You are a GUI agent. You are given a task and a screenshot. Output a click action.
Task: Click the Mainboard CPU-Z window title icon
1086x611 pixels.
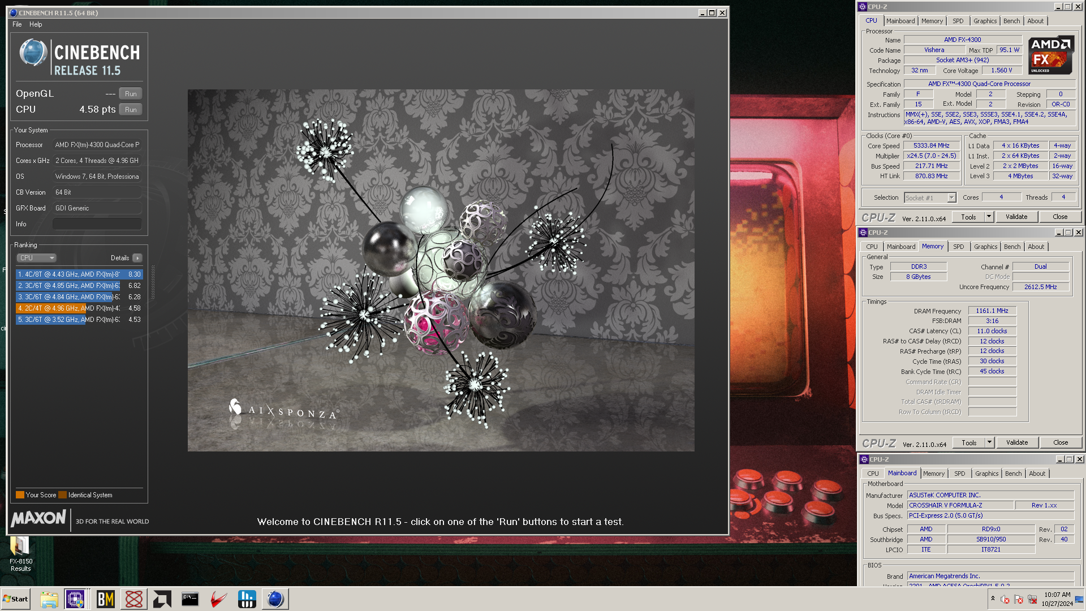click(864, 459)
